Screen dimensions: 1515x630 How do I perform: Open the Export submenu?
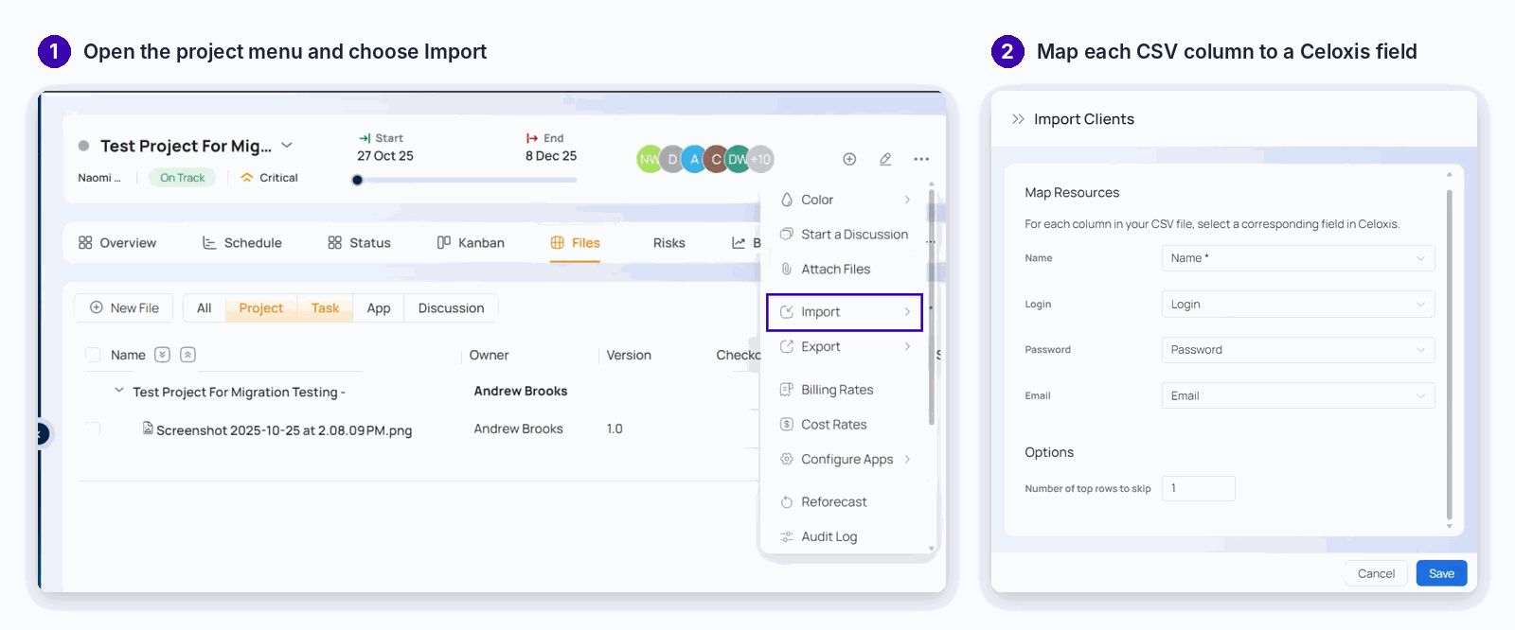click(845, 347)
